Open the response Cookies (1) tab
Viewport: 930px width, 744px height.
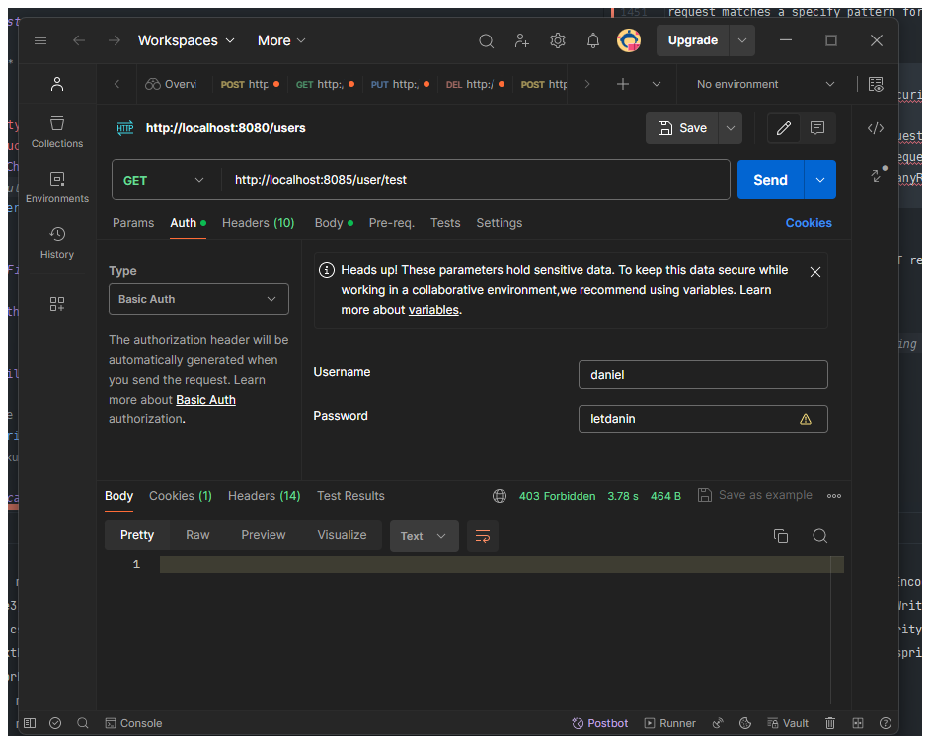click(181, 496)
